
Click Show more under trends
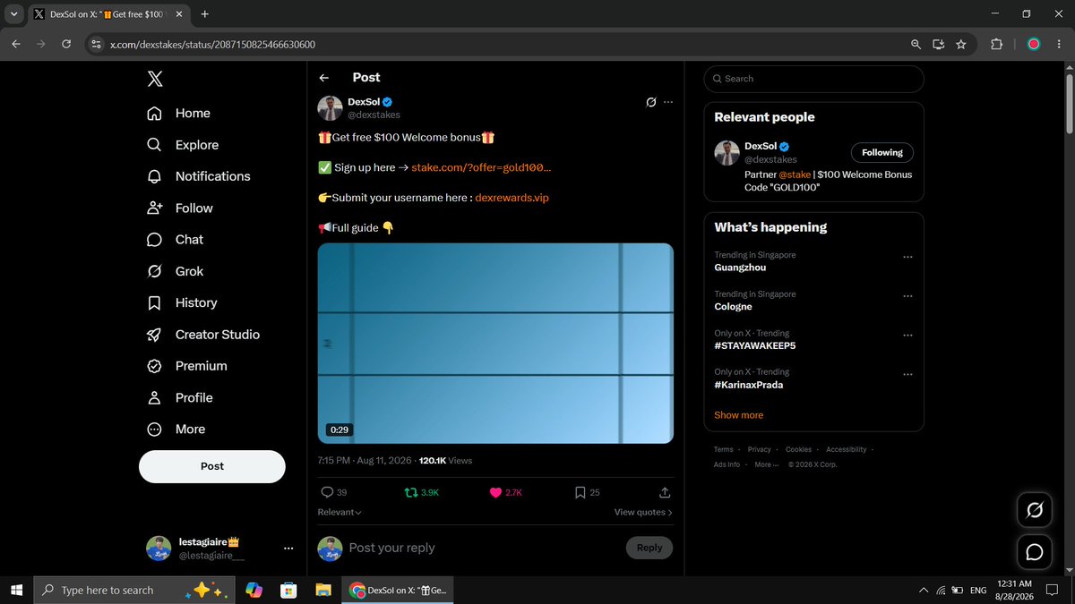tap(739, 415)
